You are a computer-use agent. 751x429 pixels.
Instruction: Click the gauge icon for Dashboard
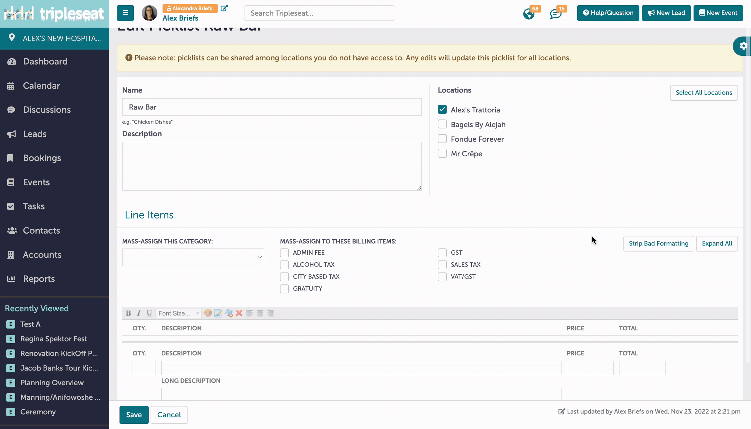11,62
